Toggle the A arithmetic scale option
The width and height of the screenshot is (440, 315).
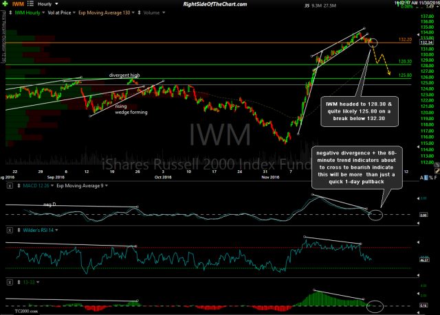(x=421, y=178)
